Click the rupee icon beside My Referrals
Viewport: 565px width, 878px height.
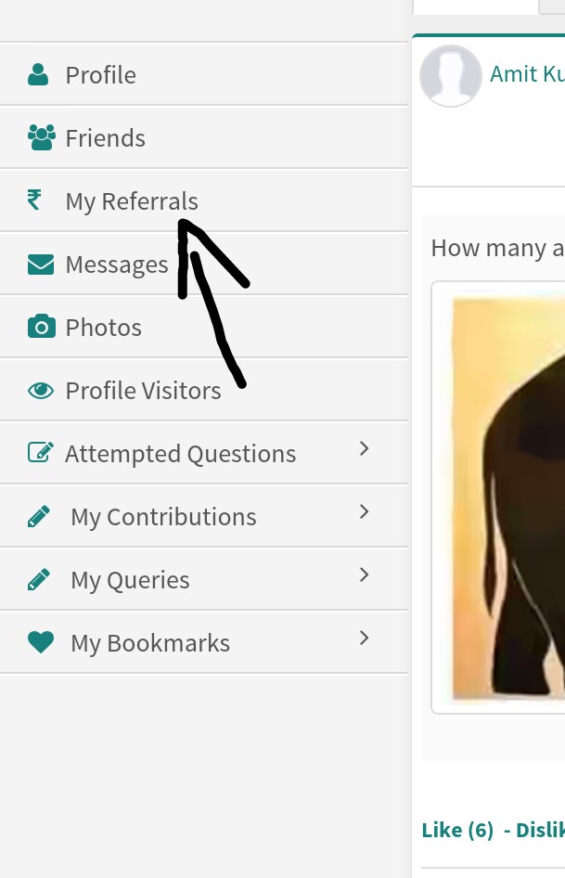coord(34,200)
